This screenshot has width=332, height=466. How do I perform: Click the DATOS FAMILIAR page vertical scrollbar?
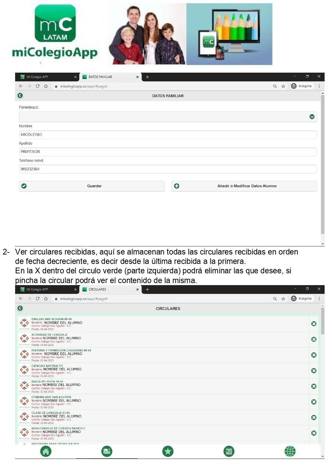pyautogui.click(x=323, y=165)
